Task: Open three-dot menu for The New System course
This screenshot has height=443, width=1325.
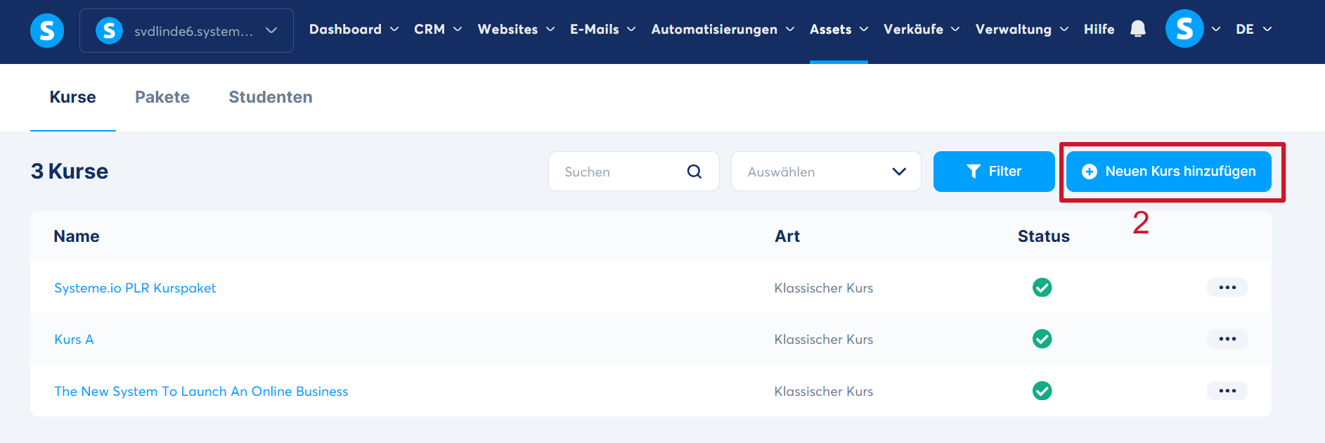Action: pyautogui.click(x=1227, y=391)
